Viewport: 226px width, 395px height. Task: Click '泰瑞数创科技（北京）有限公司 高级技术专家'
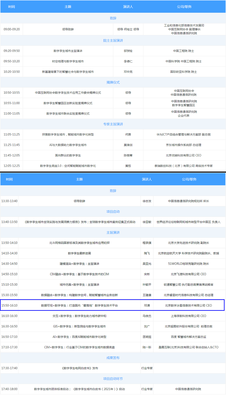184,166
